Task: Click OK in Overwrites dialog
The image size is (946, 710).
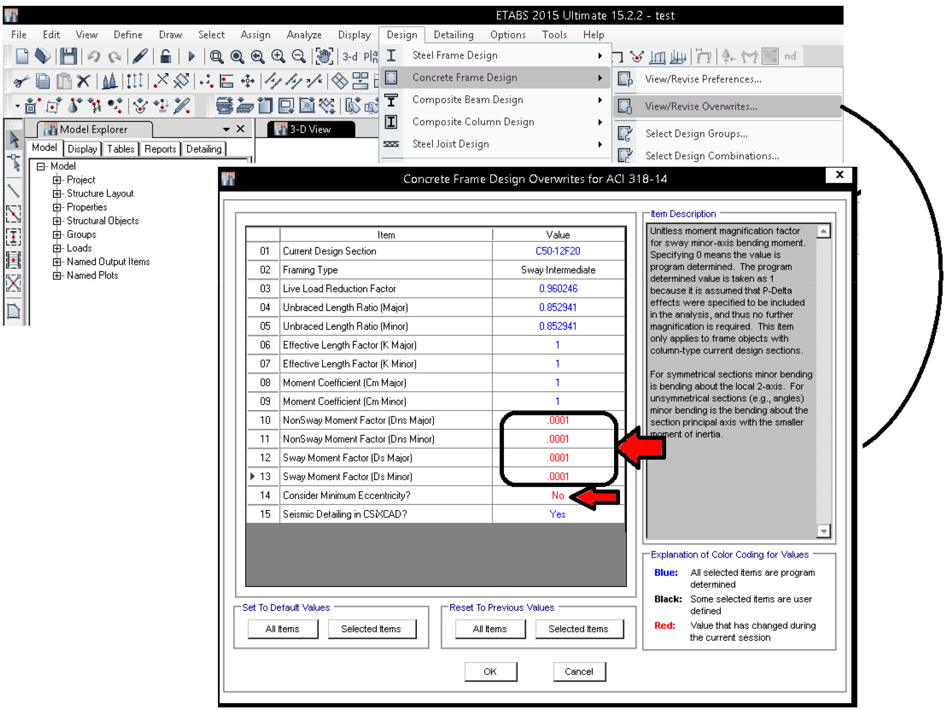Action: [490, 672]
